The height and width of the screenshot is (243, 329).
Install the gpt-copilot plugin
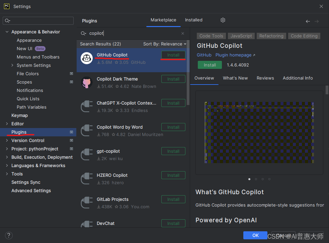coord(173,151)
